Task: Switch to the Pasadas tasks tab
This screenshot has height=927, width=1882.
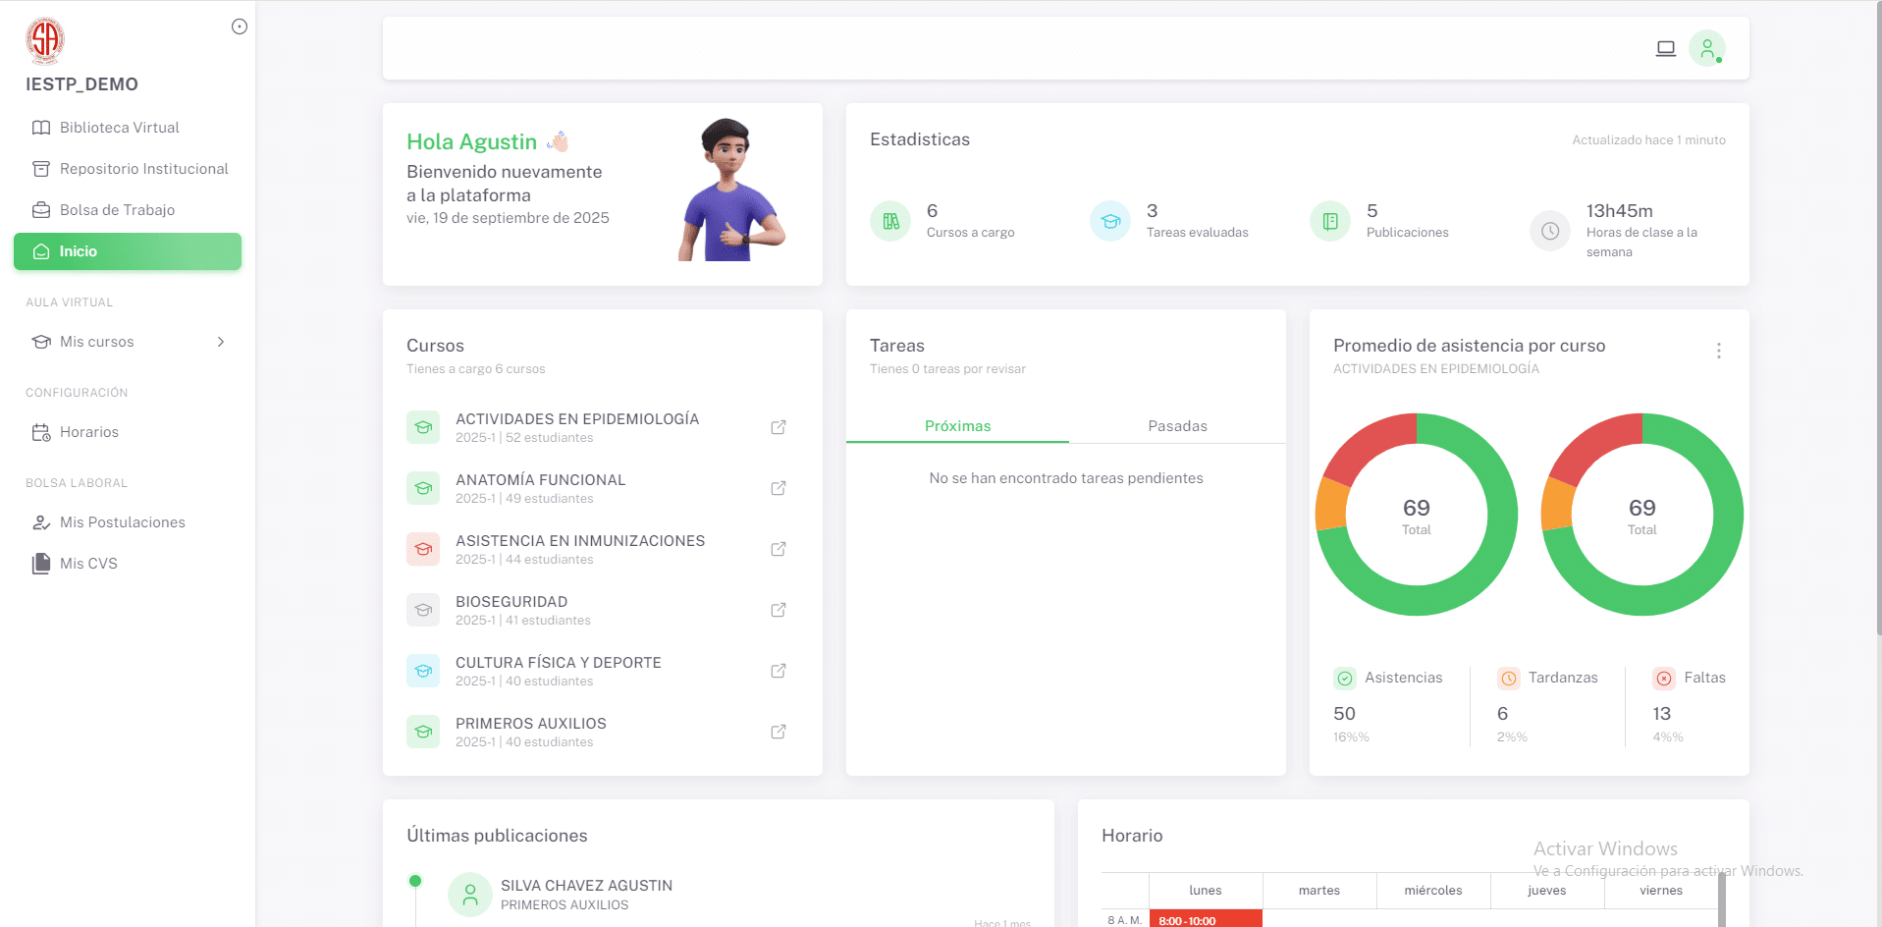Action: tap(1177, 426)
